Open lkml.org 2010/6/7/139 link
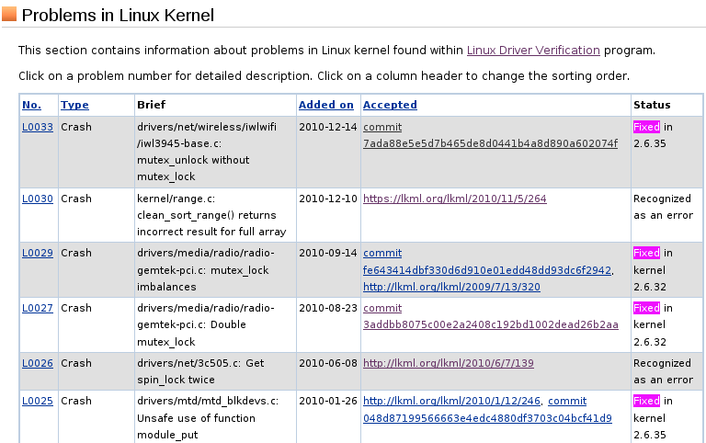The image size is (706, 443). click(x=449, y=363)
